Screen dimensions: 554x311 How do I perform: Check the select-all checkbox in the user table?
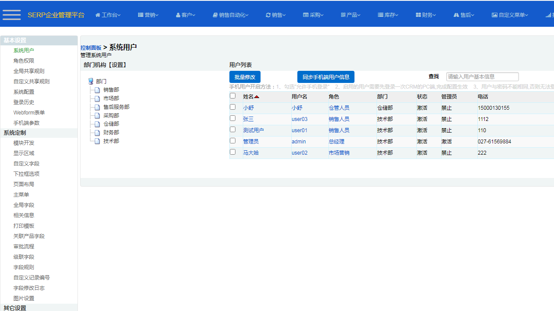coord(232,95)
